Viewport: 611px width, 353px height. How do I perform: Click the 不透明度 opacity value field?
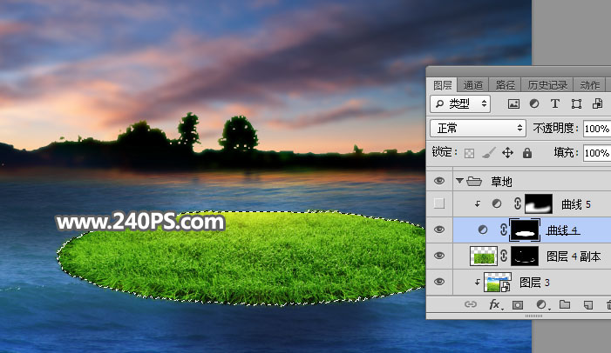tap(596, 128)
